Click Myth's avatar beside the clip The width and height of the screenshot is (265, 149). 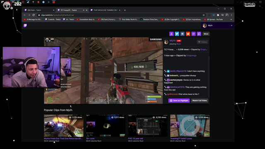click(x=166, y=42)
